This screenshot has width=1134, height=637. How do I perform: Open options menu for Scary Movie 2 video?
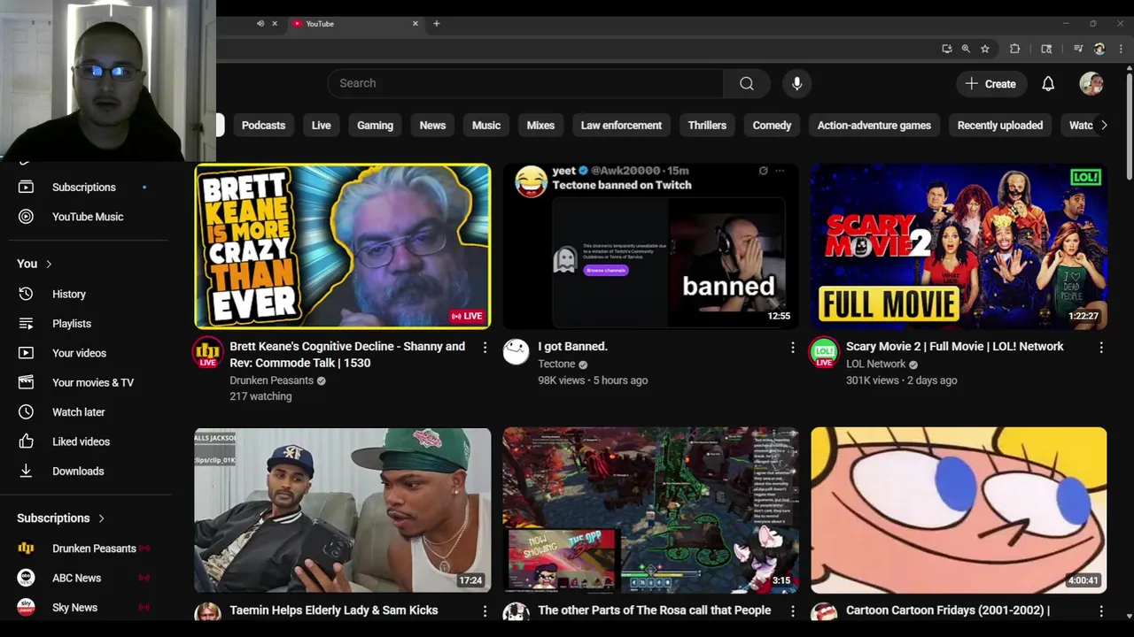pos(1101,348)
